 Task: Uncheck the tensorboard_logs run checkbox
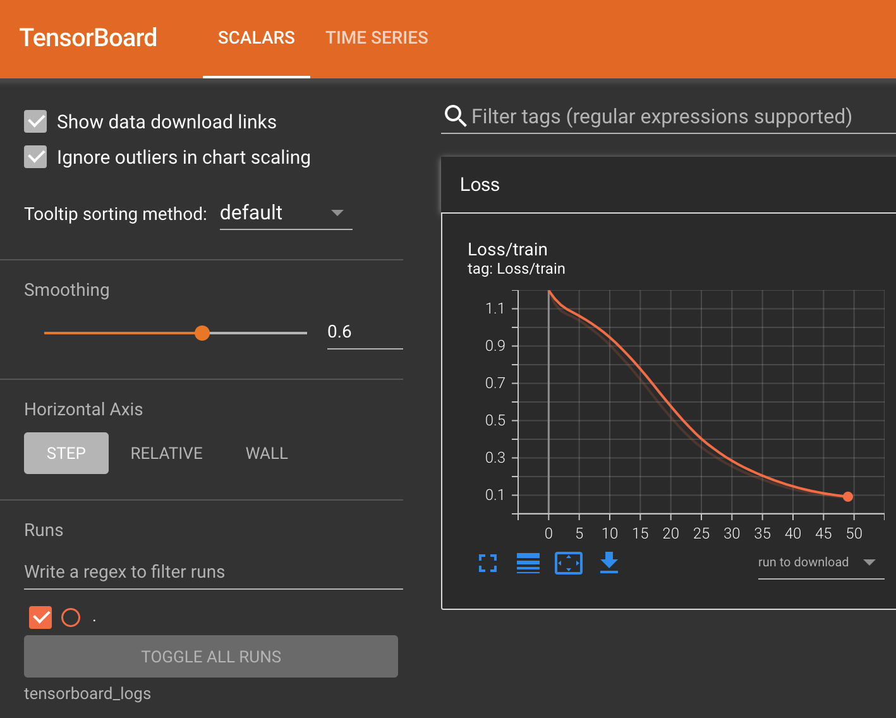40,618
